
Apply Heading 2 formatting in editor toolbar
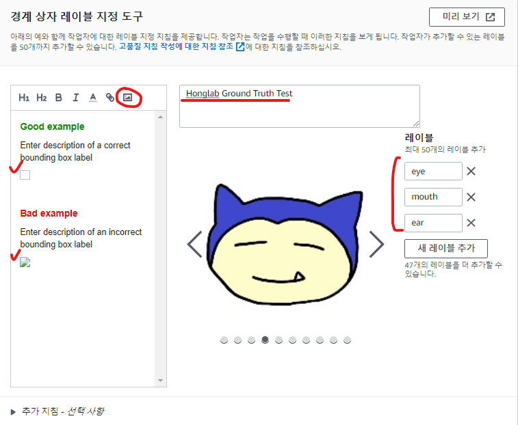click(x=41, y=98)
